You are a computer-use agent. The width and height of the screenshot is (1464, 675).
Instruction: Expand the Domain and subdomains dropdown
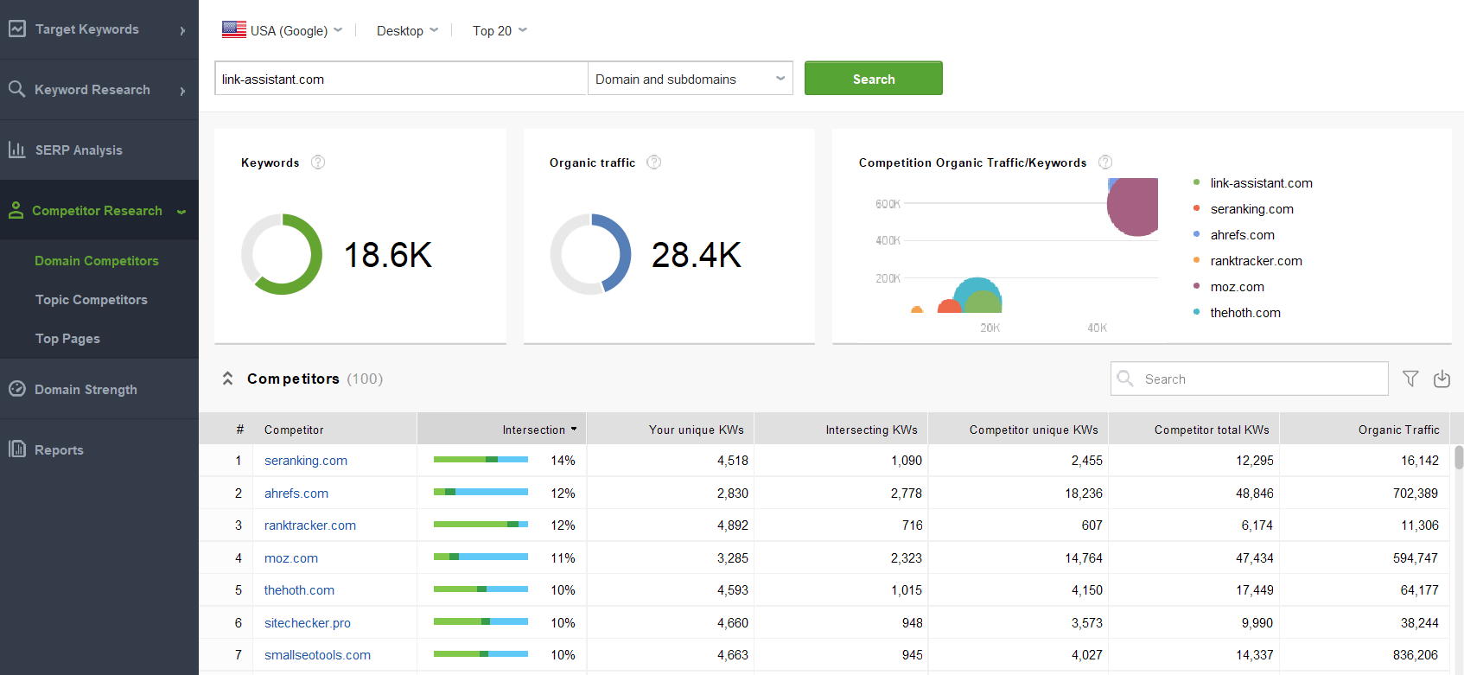click(690, 79)
